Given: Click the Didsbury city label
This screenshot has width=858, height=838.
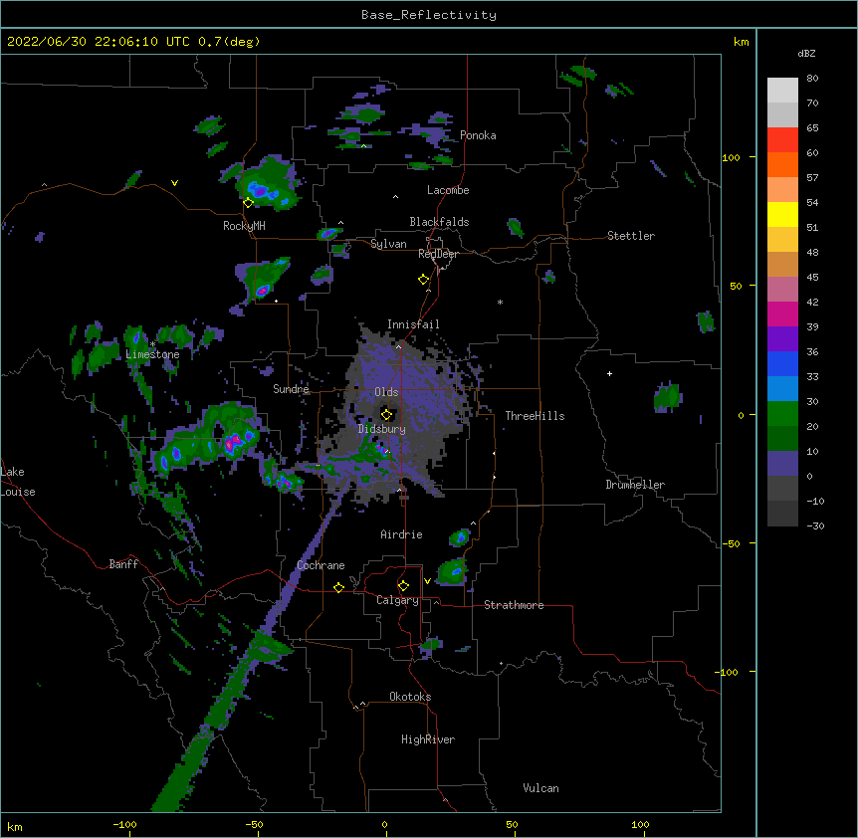Looking at the screenshot, I should tap(382, 429).
